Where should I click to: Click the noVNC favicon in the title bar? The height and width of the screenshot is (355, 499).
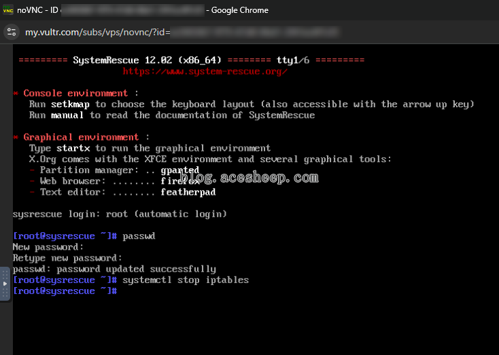(x=8, y=10)
